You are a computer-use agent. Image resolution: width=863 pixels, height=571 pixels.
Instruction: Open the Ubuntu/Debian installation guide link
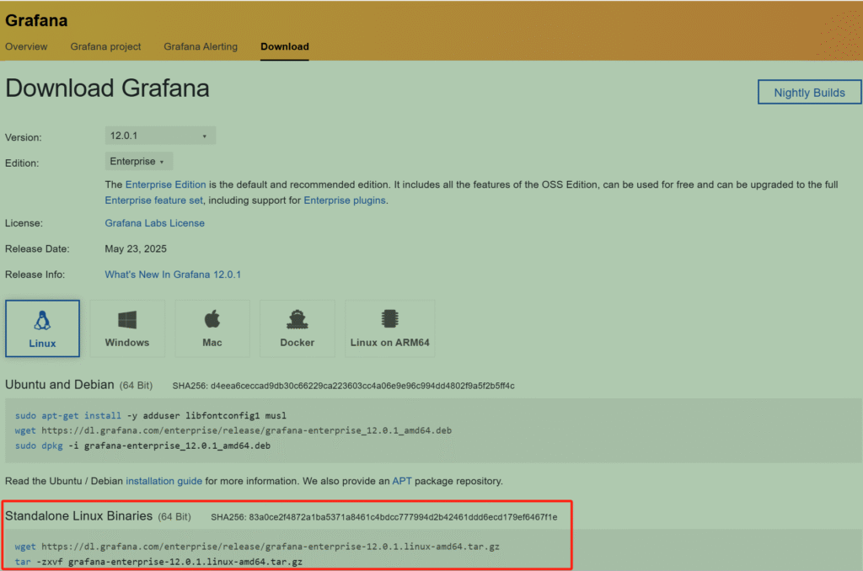pyautogui.click(x=163, y=482)
